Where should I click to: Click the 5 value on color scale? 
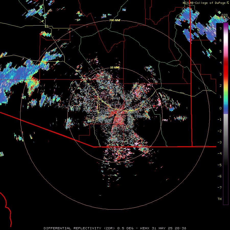coord(221,51)
